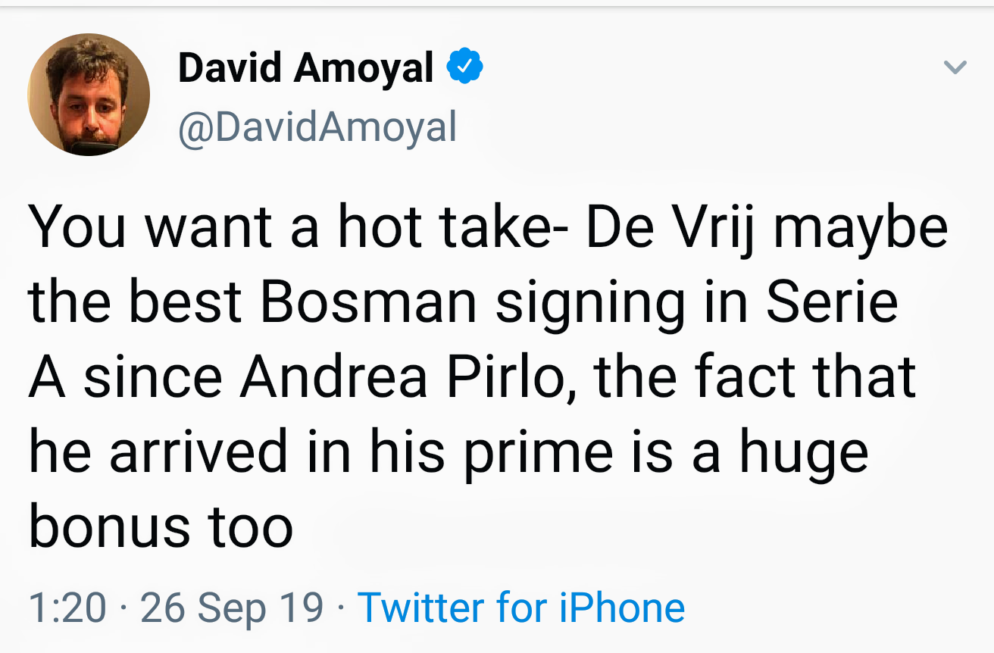Click the blue verified badge
This screenshot has width=994, height=653.
(465, 67)
